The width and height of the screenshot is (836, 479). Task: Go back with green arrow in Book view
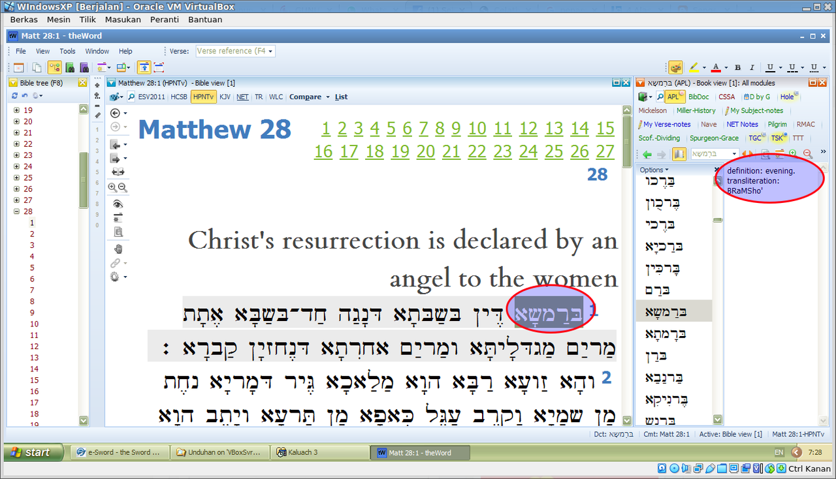tap(647, 155)
